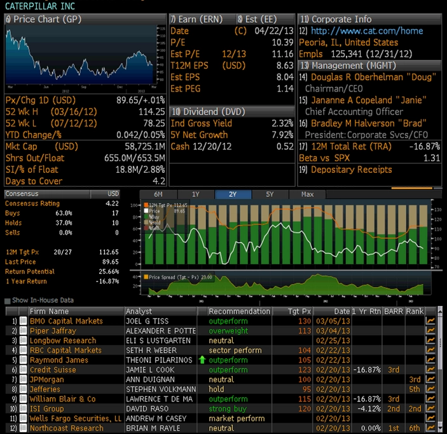Visit the www.cat.com/home link
447x434 pixels.
367,31
